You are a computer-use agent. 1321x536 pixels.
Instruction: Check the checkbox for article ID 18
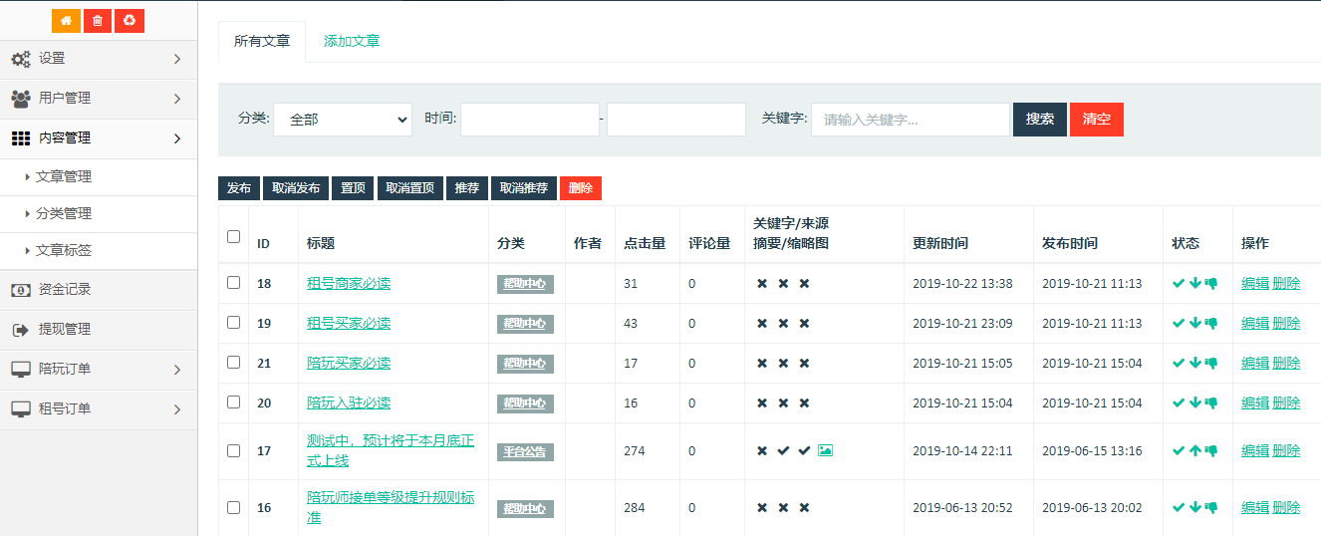233,283
